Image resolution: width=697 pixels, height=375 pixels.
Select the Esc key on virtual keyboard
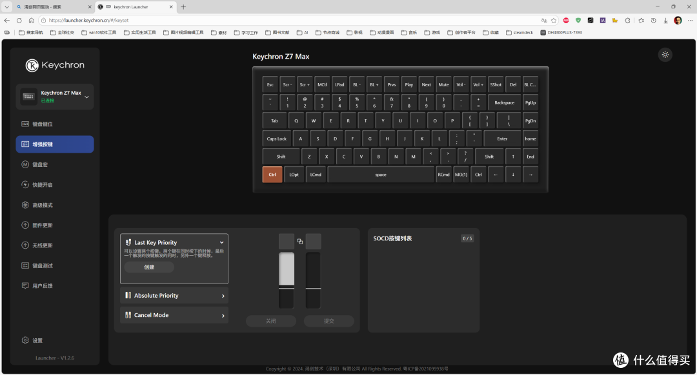coord(270,84)
